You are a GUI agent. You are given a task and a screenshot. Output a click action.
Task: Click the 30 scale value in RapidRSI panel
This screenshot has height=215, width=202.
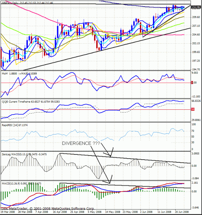click(193, 142)
